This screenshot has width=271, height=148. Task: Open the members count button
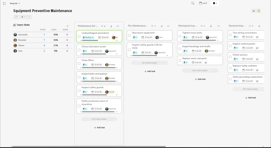click(x=23, y=17)
